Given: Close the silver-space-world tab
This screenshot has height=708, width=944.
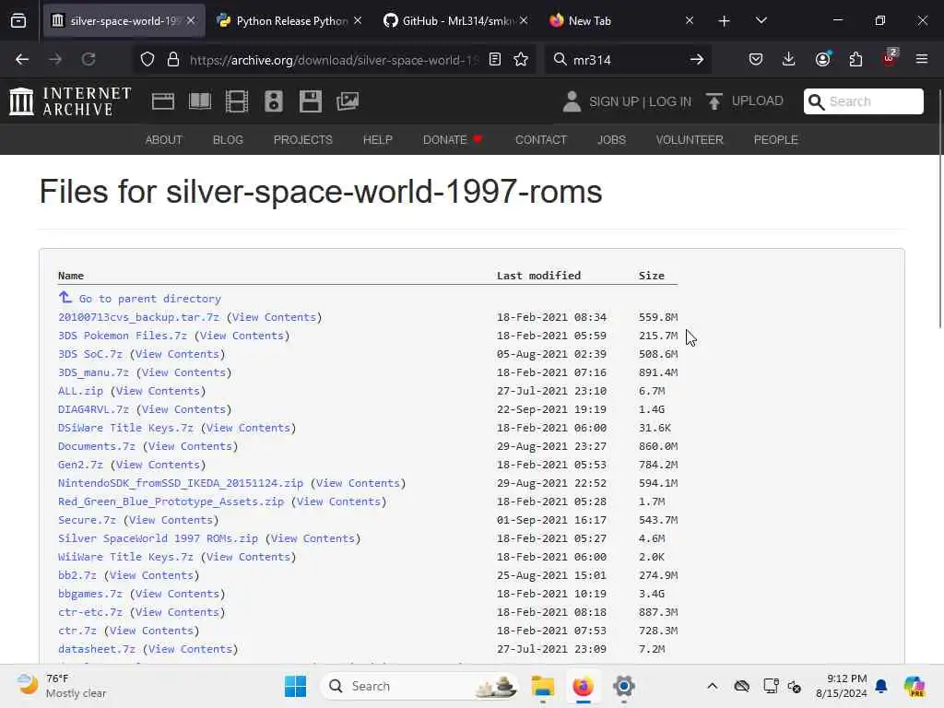Looking at the screenshot, I should (x=191, y=20).
